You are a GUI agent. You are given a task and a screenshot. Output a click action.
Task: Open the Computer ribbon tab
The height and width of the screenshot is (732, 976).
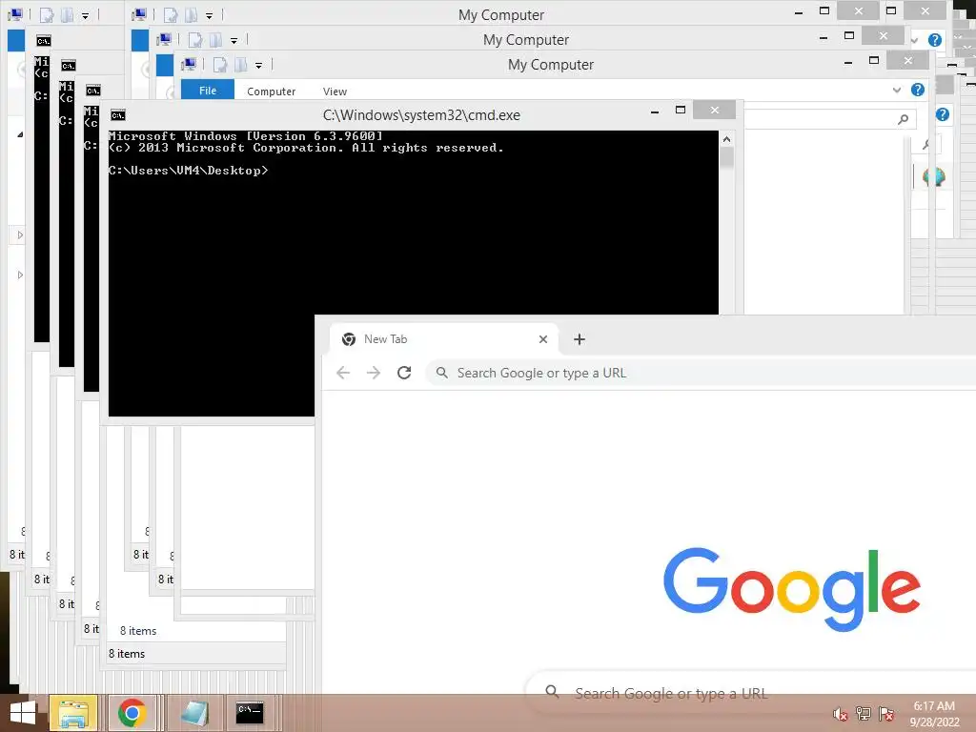(272, 91)
